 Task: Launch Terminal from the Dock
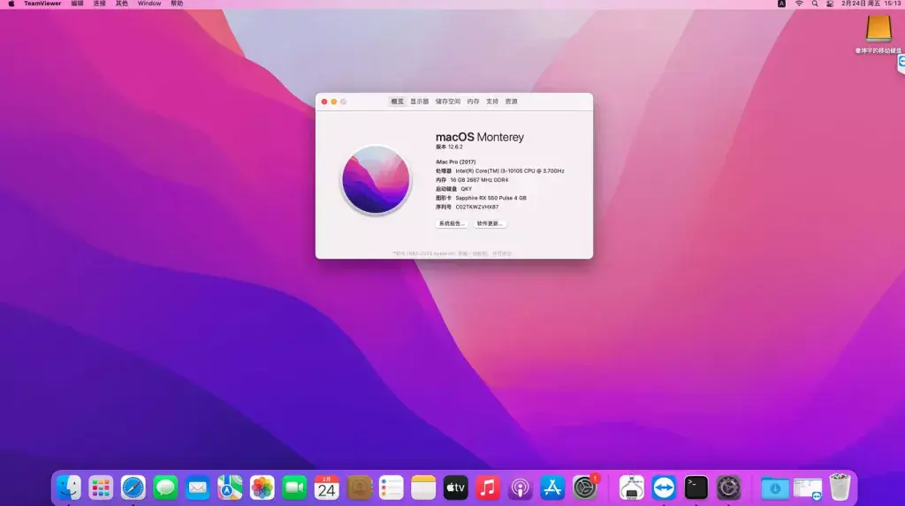[696, 488]
